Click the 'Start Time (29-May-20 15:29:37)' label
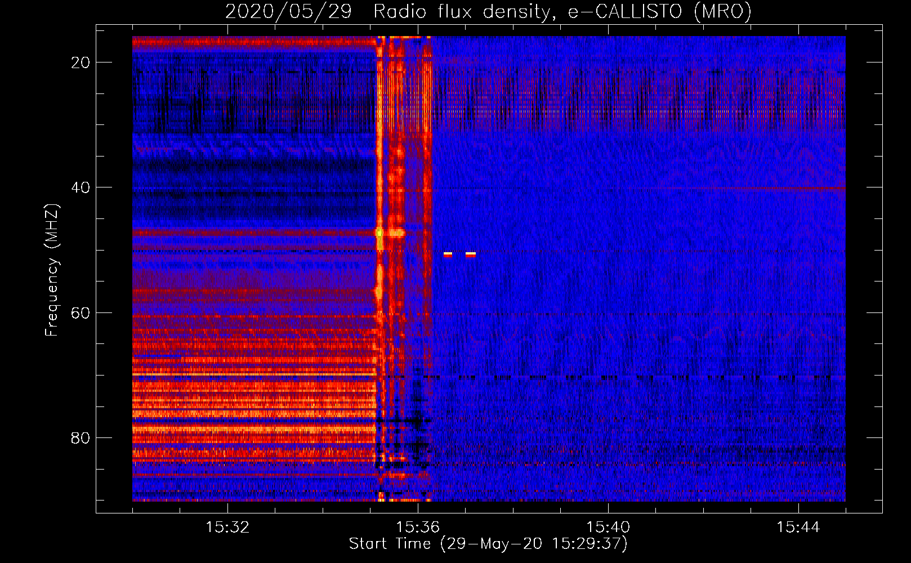The height and width of the screenshot is (563, 911). [488, 544]
